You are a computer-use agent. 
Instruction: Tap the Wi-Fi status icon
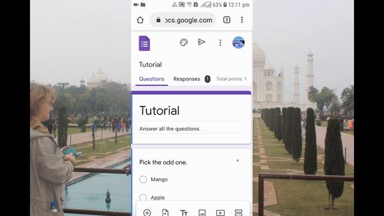click(189, 4)
